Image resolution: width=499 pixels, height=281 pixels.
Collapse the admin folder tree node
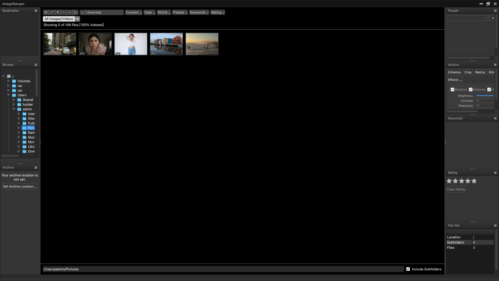point(14,109)
